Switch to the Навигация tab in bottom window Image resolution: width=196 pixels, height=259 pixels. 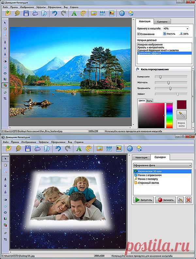[141, 157]
